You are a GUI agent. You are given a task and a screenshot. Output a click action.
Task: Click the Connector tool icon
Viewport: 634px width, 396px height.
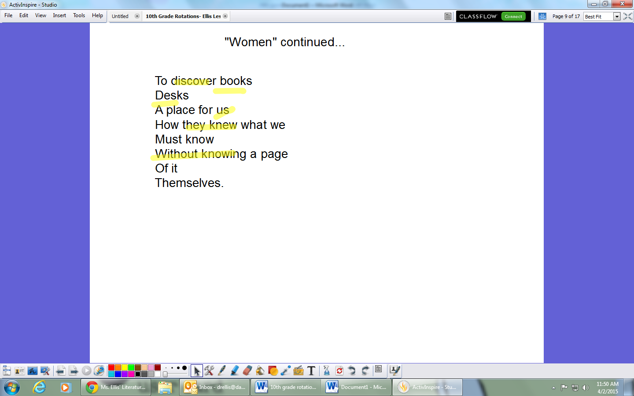coord(286,371)
